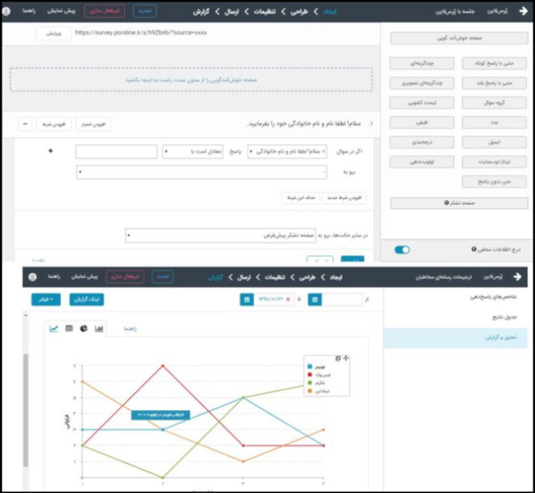Add a متنی با پاسخ کوتاه question
This screenshot has width=535, height=493.
click(494, 63)
